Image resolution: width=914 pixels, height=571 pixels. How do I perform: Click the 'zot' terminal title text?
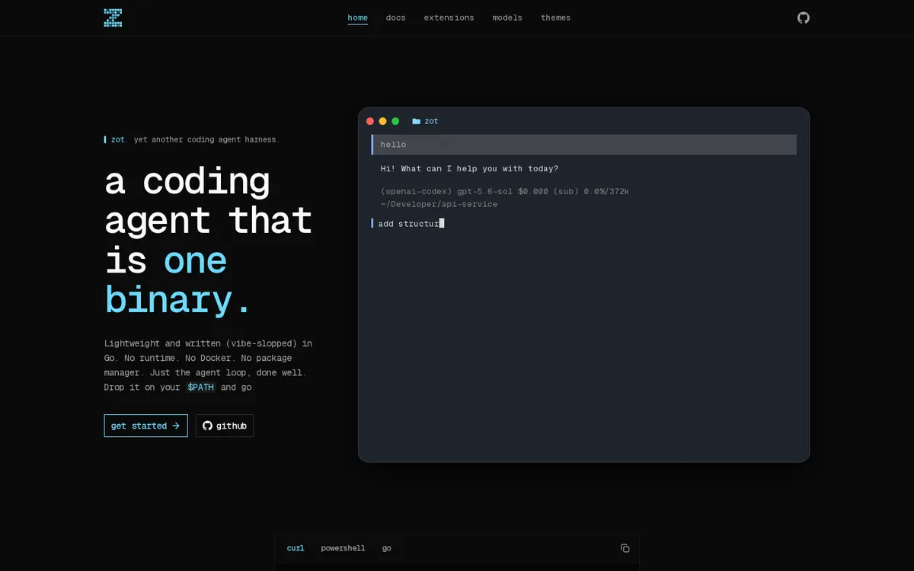(x=431, y=121)
